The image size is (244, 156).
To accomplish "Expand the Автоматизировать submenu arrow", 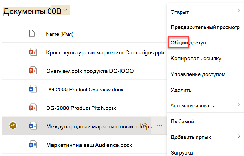I will (x=239, y=104).
